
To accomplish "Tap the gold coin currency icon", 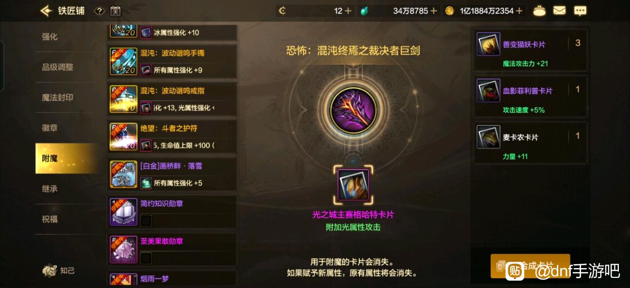I will coord(449,11).
